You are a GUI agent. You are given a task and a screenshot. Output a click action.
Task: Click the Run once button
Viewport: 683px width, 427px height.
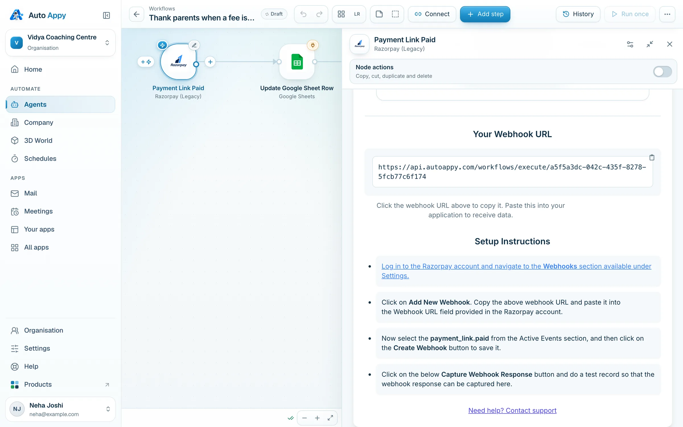pos(630,14)
